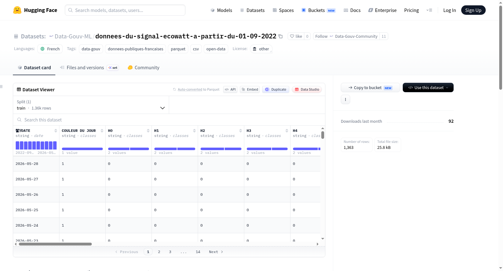Screen dimensions: 503x271
Task: Click the table horizontal scrollbar thumb
Action: point(55,244)
